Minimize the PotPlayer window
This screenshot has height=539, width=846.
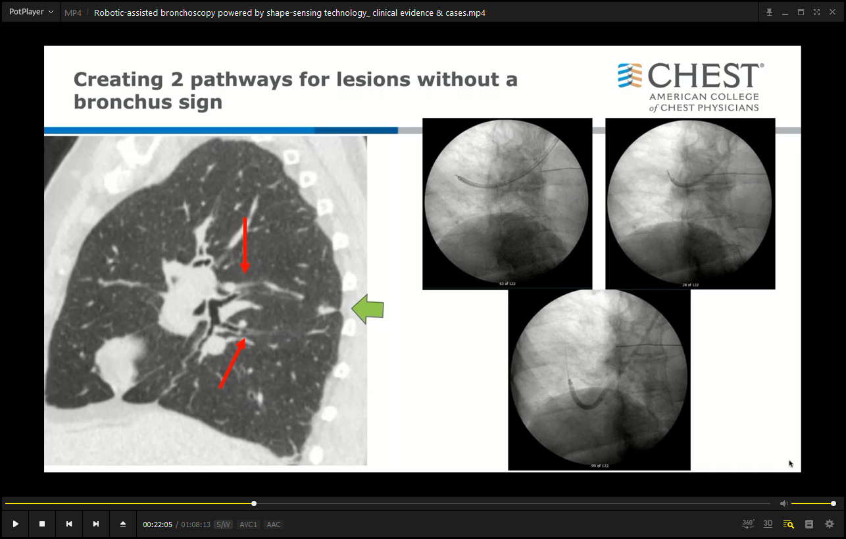click(x=785, y=13)
